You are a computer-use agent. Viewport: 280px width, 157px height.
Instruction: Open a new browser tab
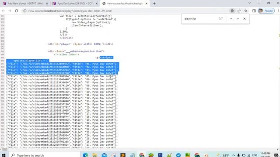tap(154, 3)
